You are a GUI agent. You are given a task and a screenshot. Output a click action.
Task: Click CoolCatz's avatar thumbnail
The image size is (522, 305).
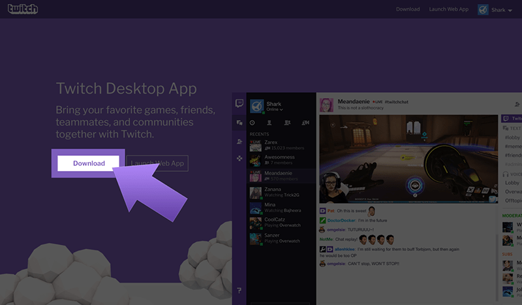256,223
